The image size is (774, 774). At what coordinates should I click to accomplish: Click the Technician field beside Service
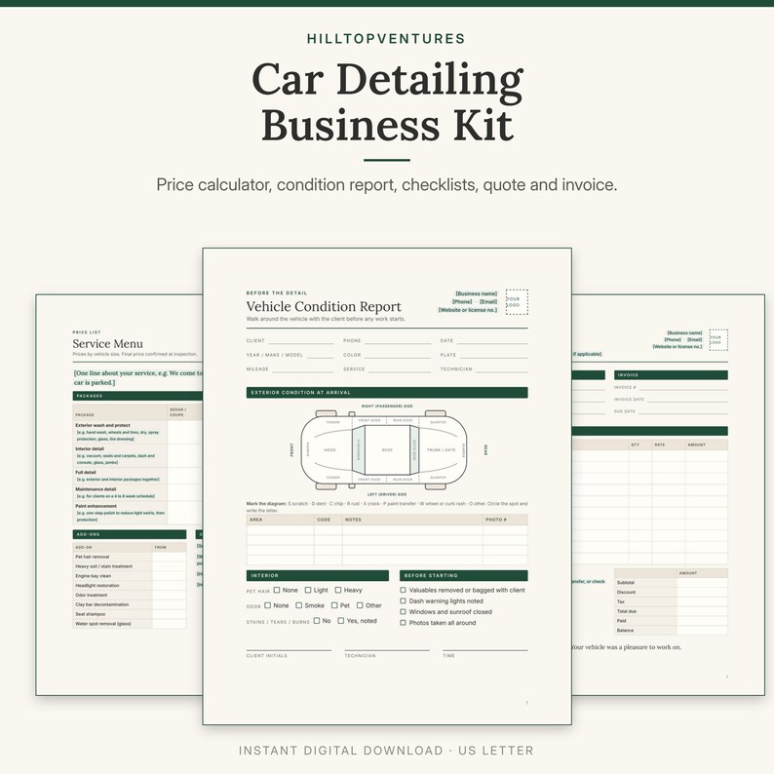[x=501, y=369]
